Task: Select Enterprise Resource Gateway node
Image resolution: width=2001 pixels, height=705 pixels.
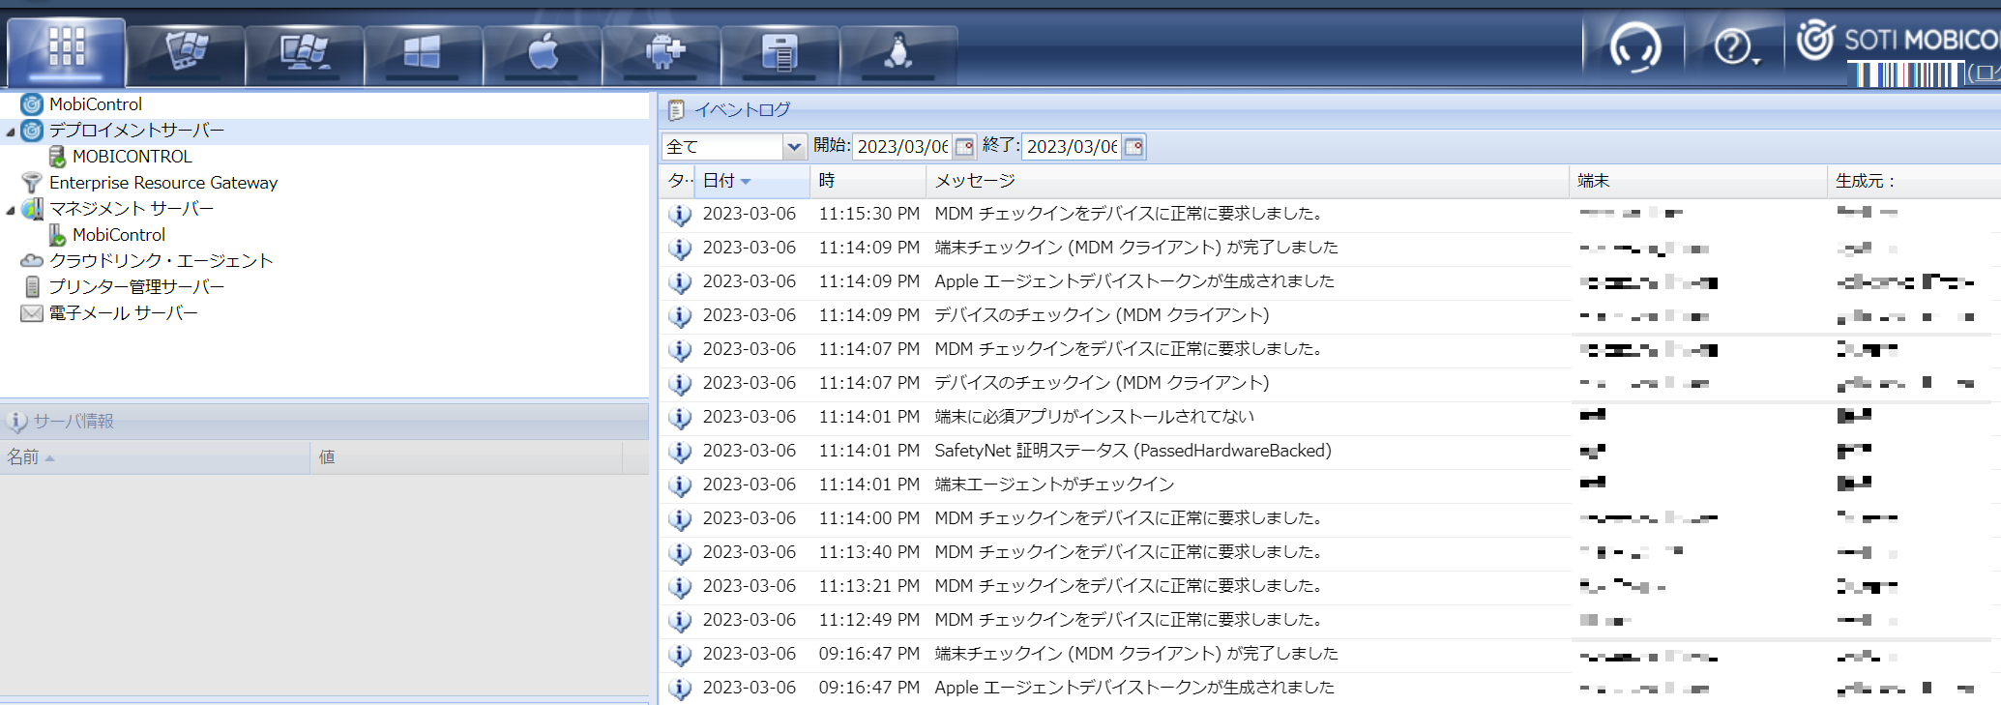Action: pyautogui.click(x=163, y=182)
